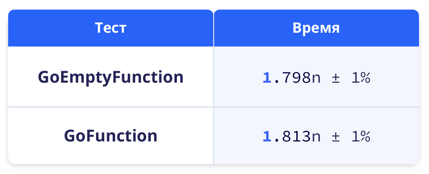Click the digits 798 in first time value
This screenshot has height=174, width=429.
(x=296, y=78)
